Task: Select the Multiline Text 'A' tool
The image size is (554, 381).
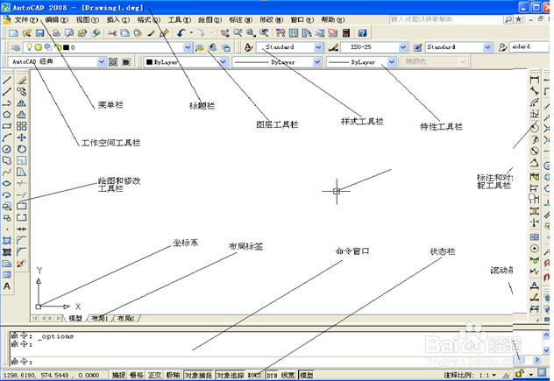Action: coord(7,286)
